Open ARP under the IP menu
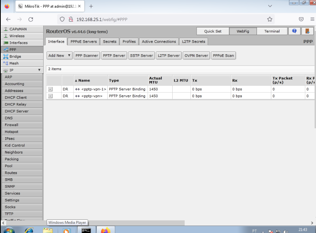This screenshot has width=316, height=233. click(x=22, y=77)
